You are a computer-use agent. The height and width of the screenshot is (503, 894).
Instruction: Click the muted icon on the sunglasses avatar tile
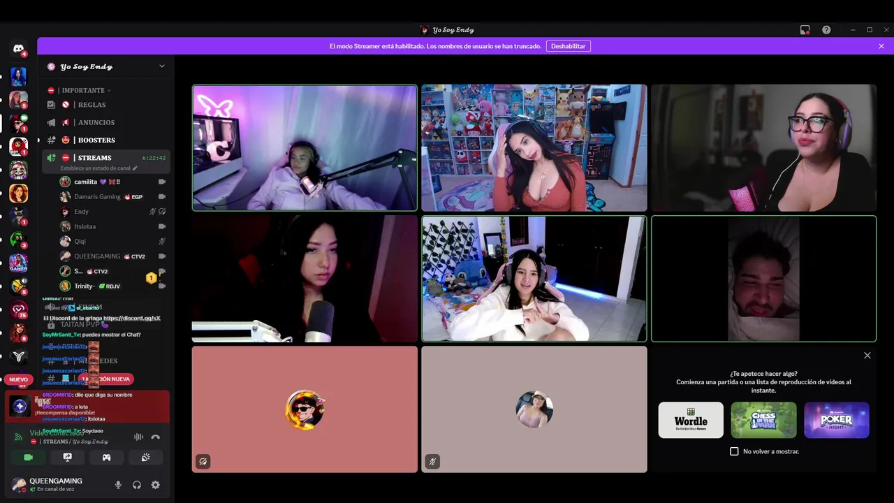point(203,461)
